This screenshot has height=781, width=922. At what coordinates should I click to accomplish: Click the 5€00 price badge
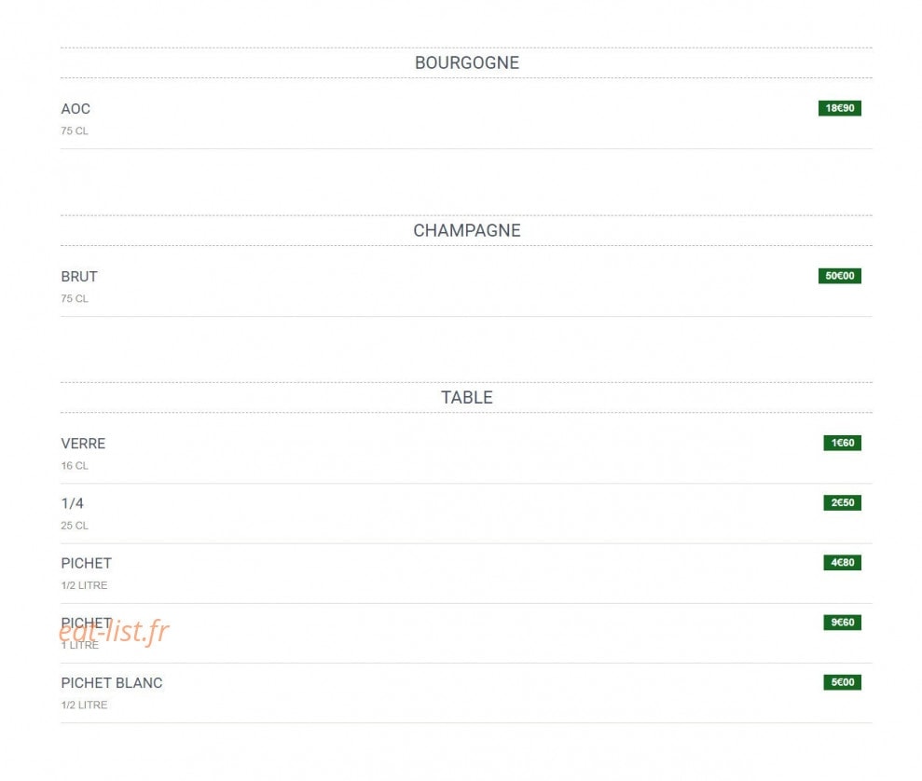pos(842,683)
